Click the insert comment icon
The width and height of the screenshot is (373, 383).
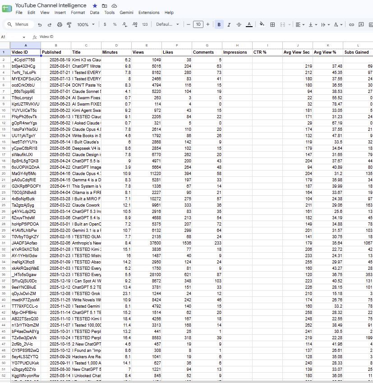[x=361, y=25]
